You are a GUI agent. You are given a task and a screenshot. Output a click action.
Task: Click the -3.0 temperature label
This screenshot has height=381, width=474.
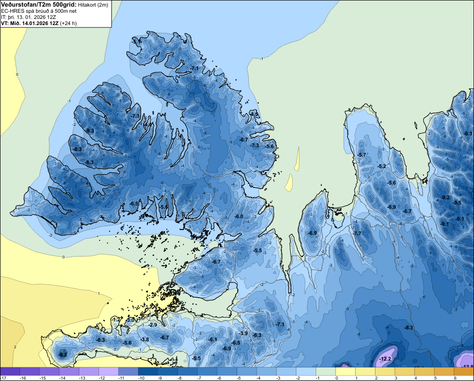(x=131, y=320)
